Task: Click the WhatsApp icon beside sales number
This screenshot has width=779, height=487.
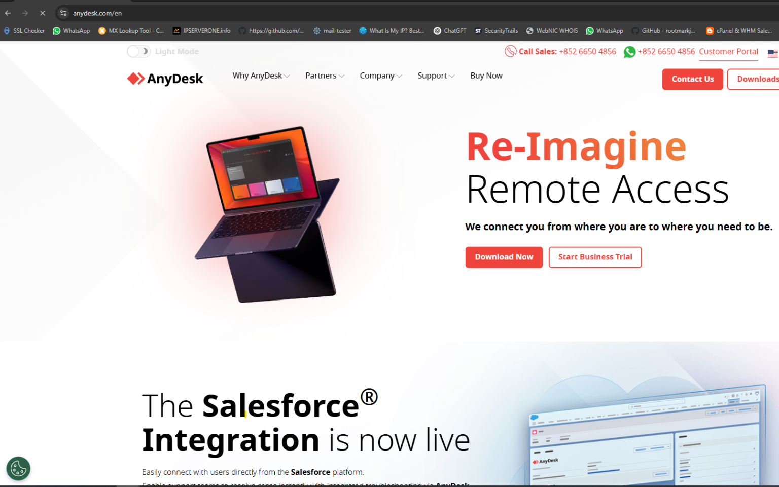Action: coord(629,52)
